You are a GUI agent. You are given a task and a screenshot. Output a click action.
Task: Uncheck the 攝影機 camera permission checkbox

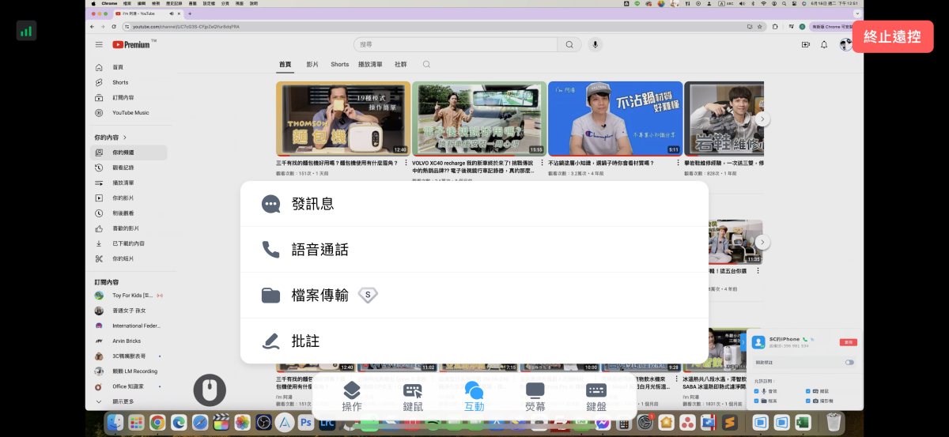point(807,401)
